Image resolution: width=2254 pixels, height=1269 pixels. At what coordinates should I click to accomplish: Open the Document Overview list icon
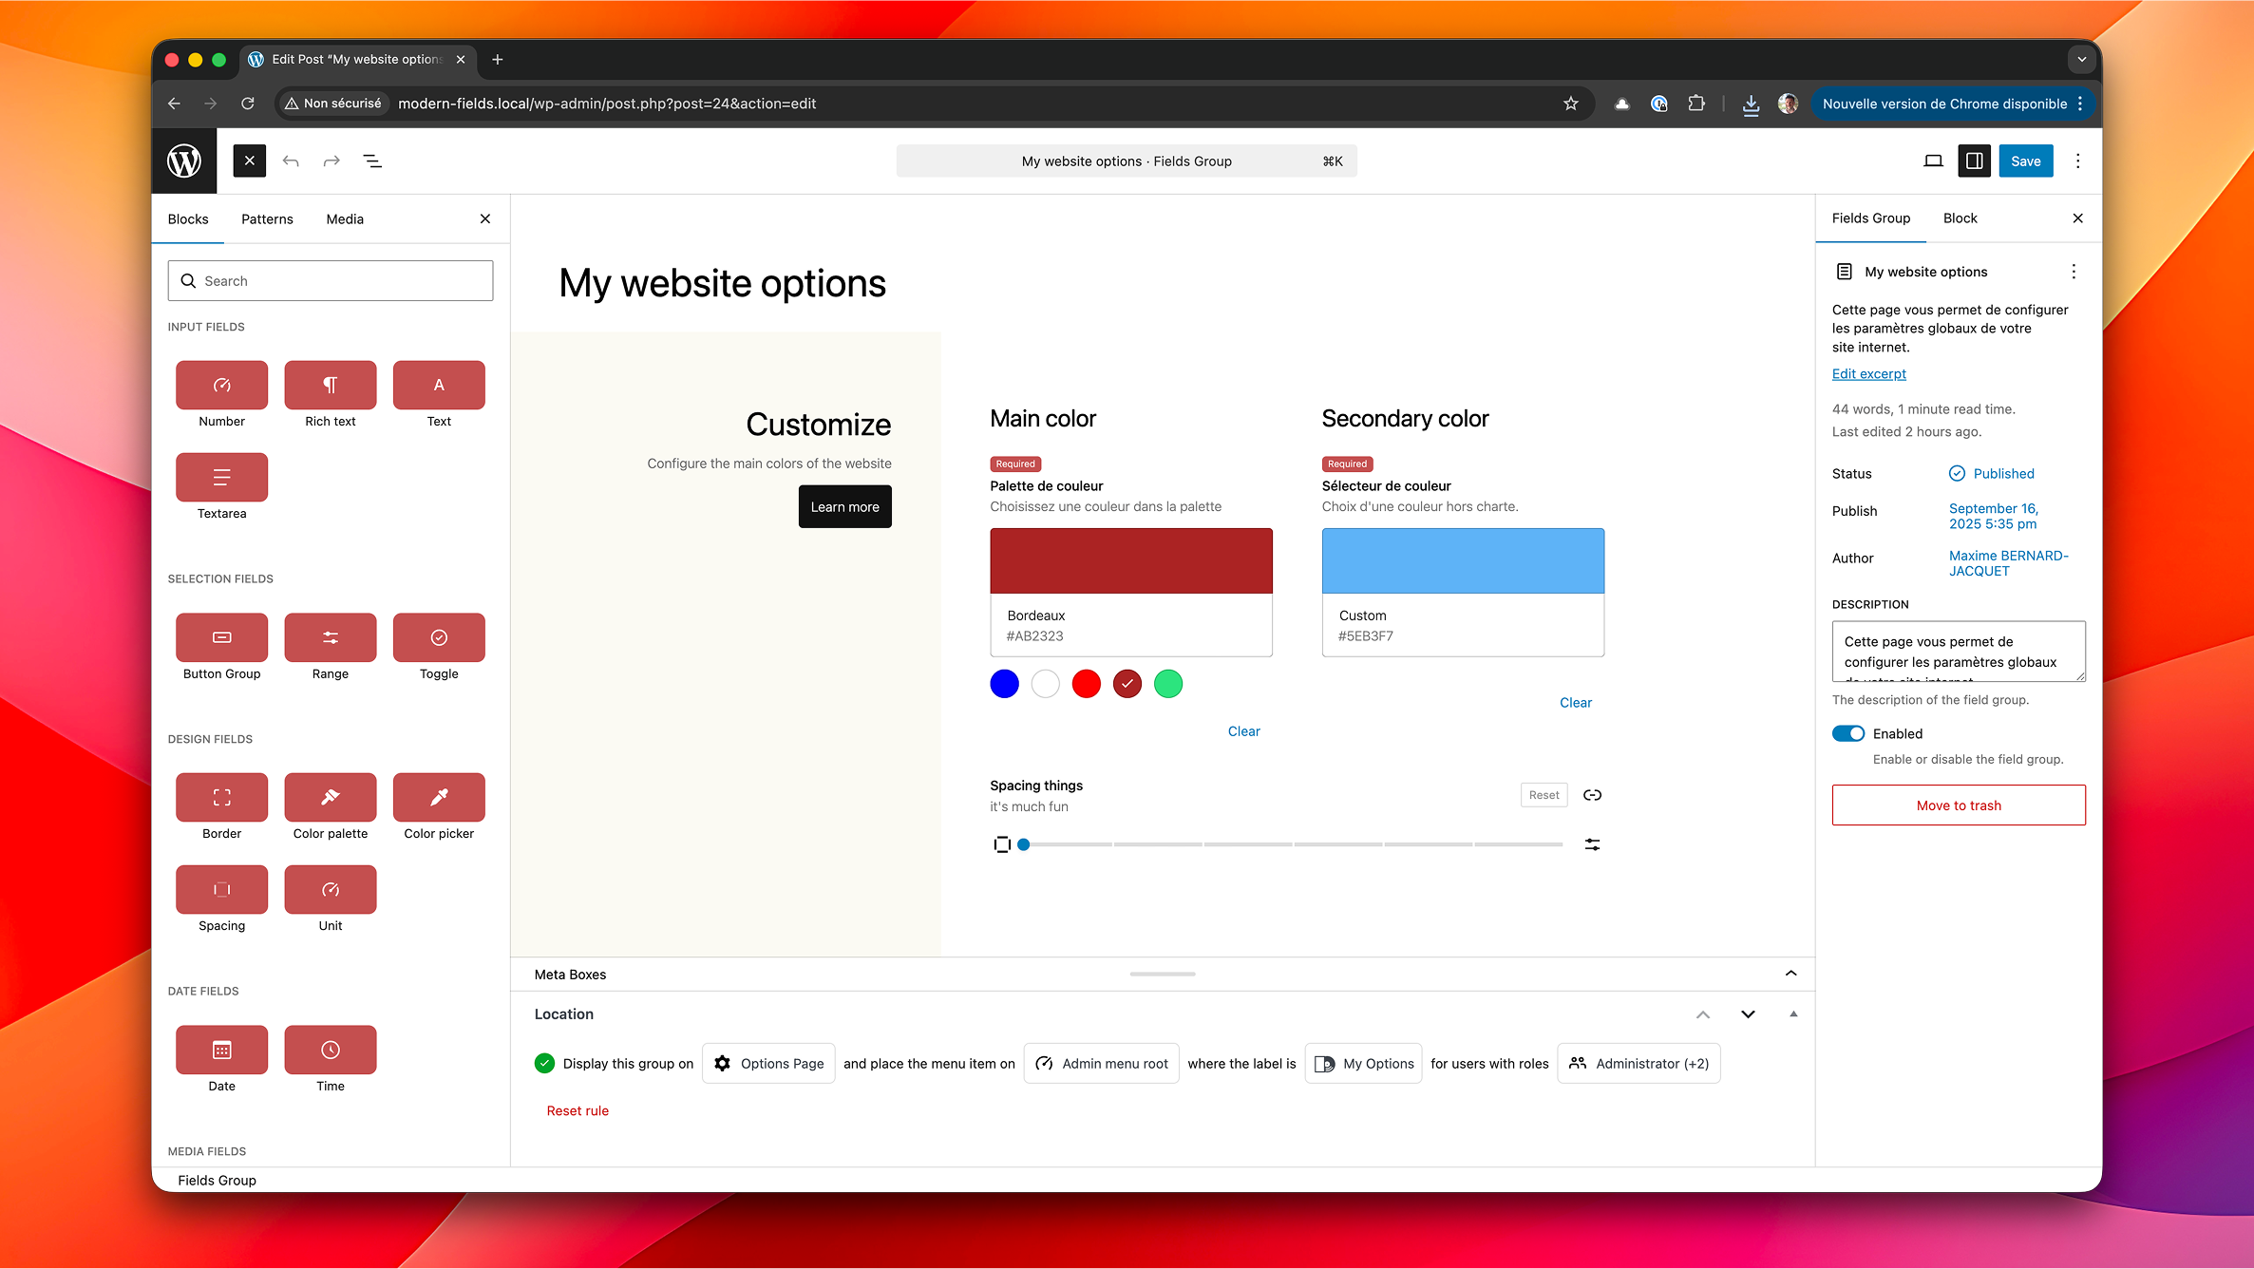point(372,161)
